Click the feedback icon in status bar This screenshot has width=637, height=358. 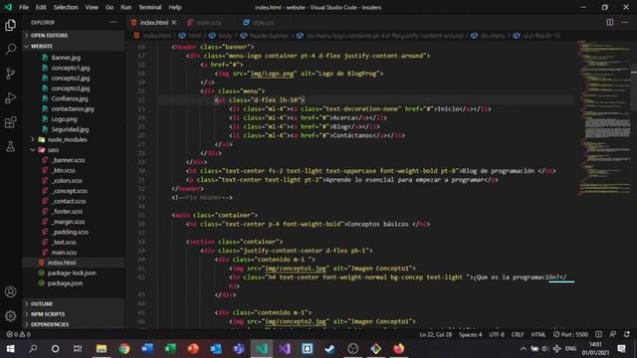click(613, 334)
